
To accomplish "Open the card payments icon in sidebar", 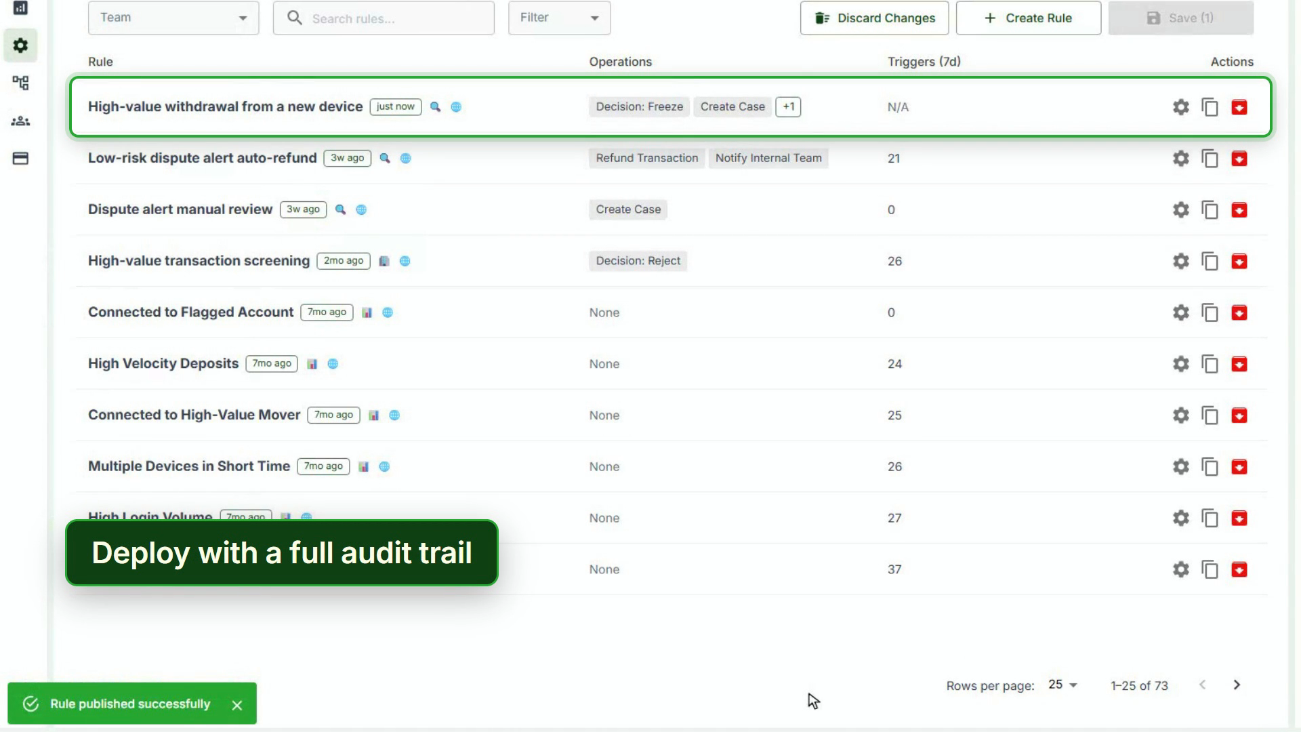I will point(20,159).
